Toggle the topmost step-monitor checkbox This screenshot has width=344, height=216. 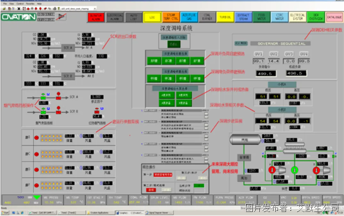coord(206,115)
